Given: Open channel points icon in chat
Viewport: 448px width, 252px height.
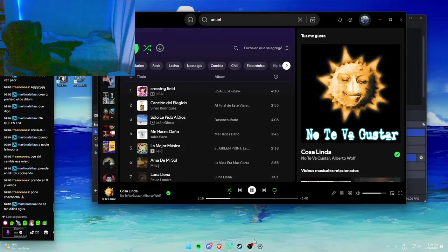Looking at the screenshot, I should pyautogui.click(x=32, y=232).
